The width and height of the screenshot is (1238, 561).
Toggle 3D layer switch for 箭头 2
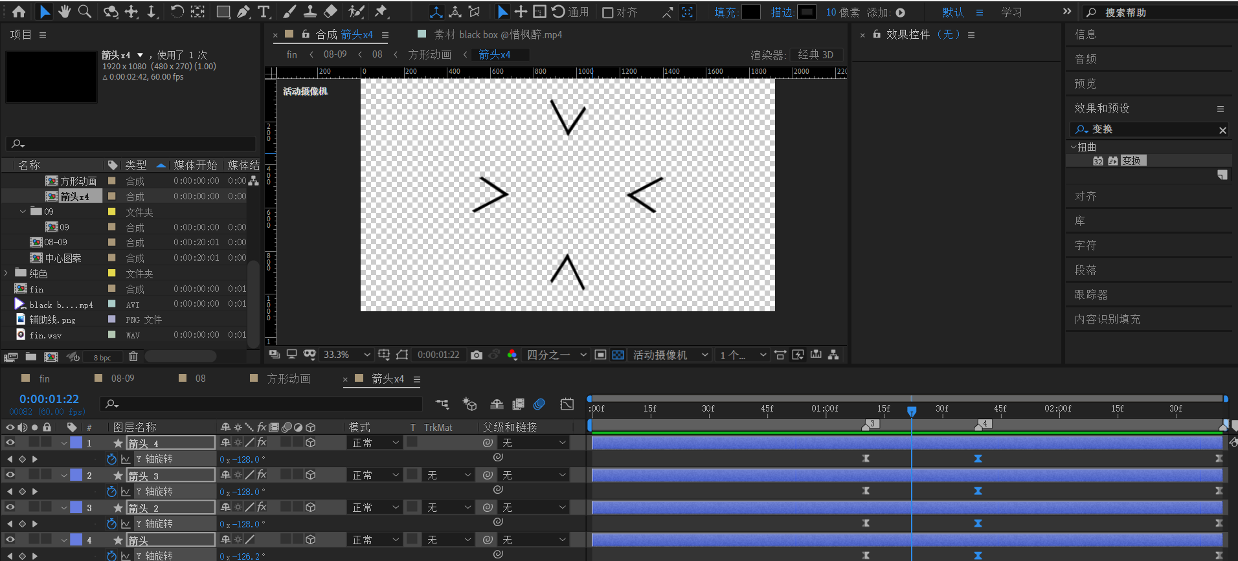click(x=311, y=507)
